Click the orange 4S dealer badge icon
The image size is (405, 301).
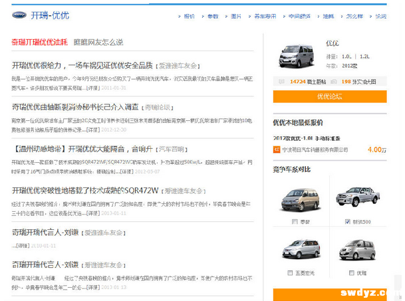point(277,150)
